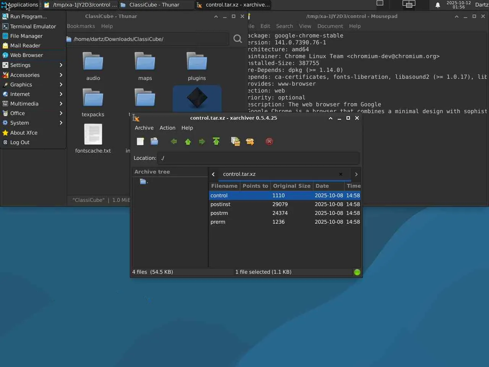
Task: Click the Location field in xarchiver
Action: (259, 158)
